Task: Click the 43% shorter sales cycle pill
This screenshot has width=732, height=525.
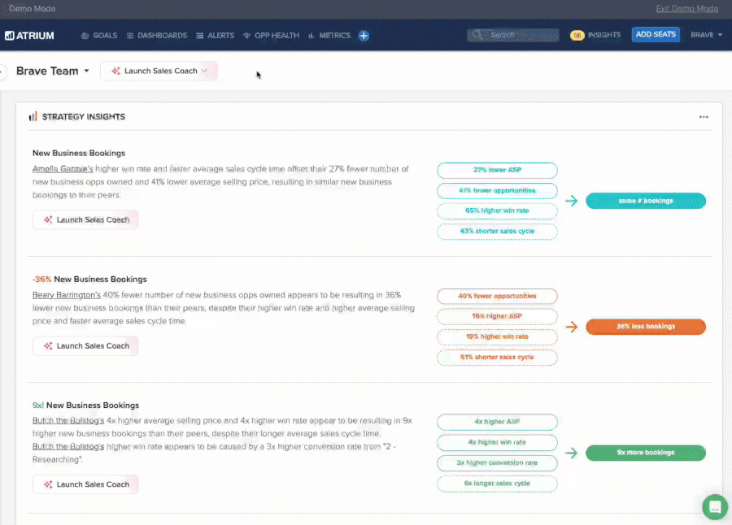Action: (497, 232)
